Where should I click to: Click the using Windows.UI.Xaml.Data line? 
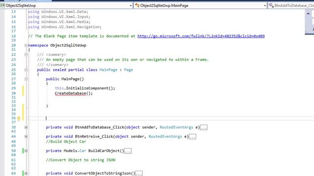[58, 12]
